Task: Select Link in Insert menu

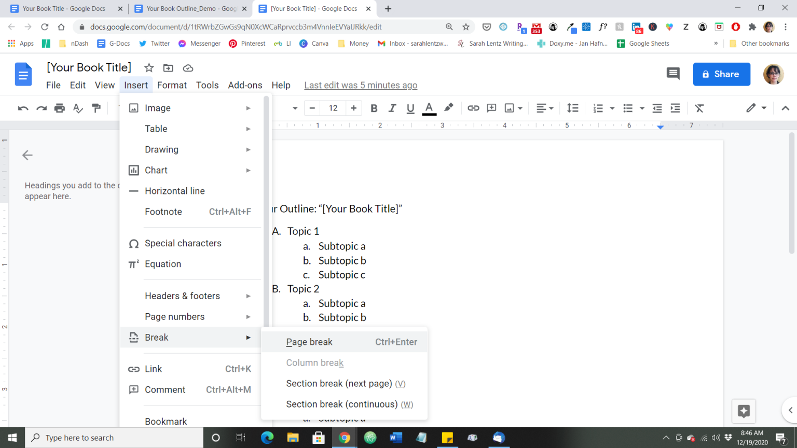Action: pyautogui.click(x=190, y=369)
